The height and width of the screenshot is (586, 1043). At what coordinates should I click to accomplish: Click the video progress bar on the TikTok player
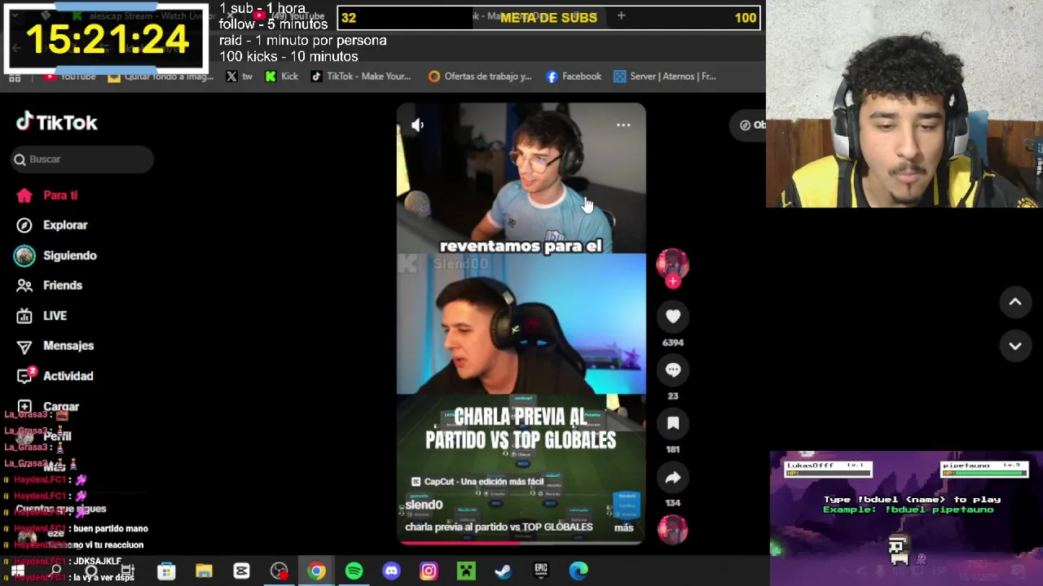[521, 542]
